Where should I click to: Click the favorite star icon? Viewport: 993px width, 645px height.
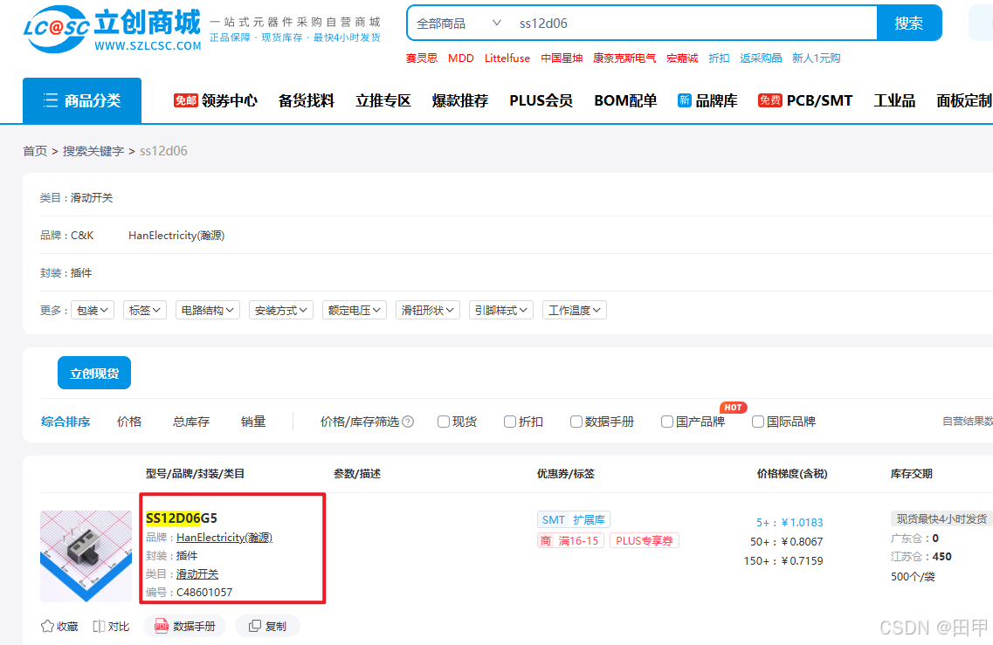(x=47, y=626)
